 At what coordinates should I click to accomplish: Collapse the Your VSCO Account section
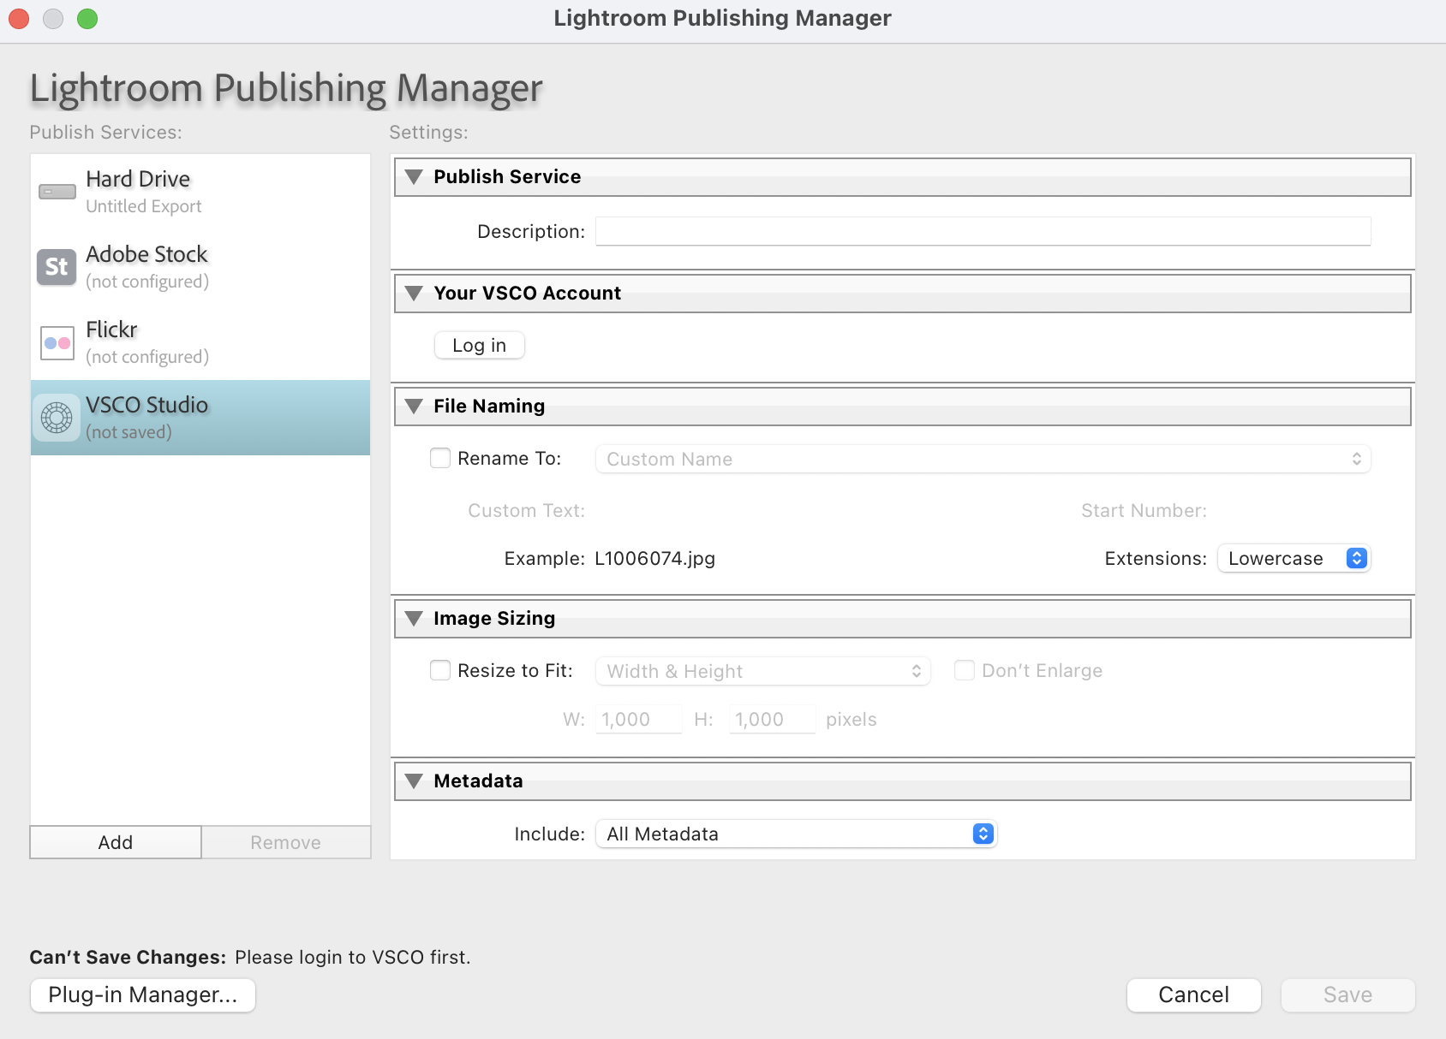(x=414, y=294)
